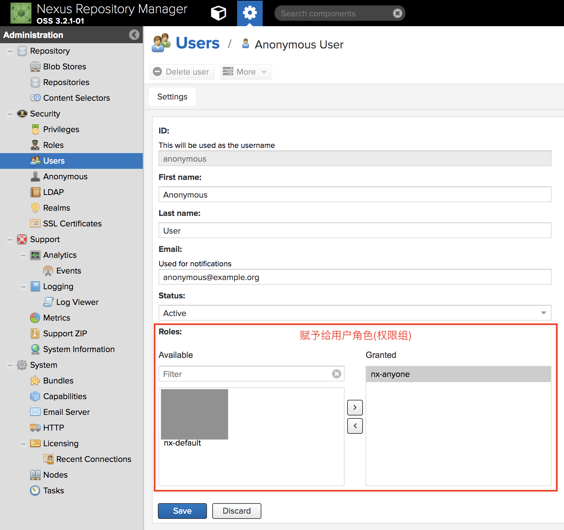Screen dimensions: 564x530
Task: Click the Content Selectors icon
Action: (35, 98)
